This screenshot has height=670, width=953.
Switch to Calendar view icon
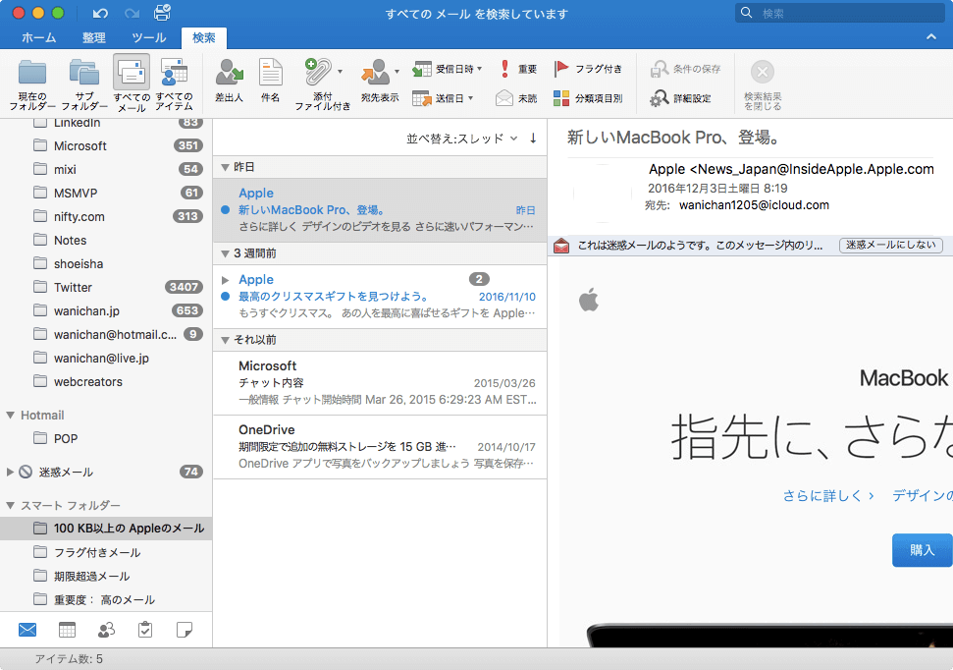[x=67, y=630]
